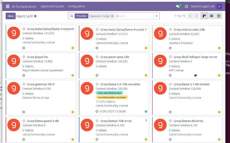Screen dimensions: 230x143
Task: Click the New button
Action: tap(11, 16)
